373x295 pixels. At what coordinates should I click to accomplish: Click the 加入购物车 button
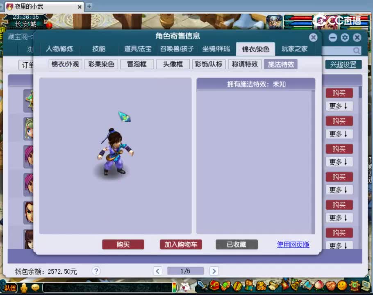pyautogui.click(x=181, y=244)
